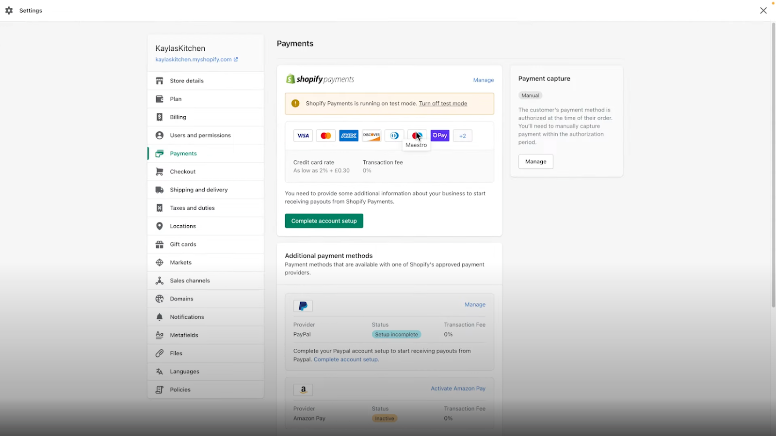The height and width of the screenshot is (436, 776).
Task: Go to Domains settings
Action: [x=206, y=299]
